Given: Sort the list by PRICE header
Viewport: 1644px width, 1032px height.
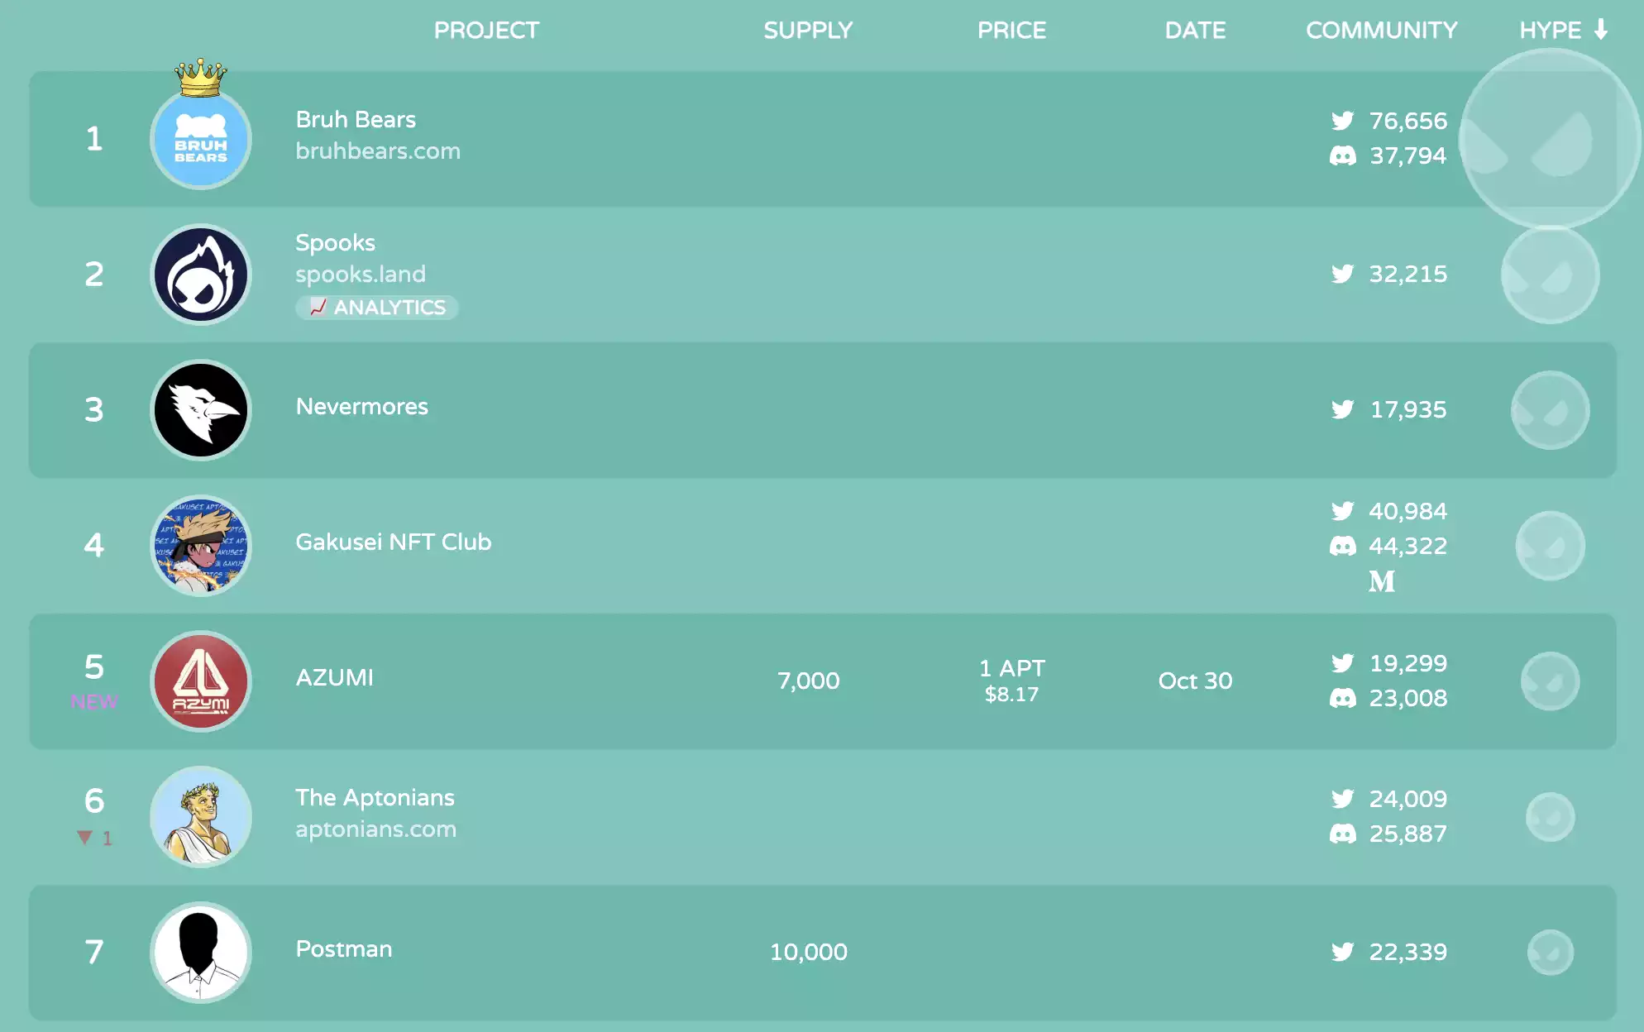Looking at the screenshot, I should 1011,31.
